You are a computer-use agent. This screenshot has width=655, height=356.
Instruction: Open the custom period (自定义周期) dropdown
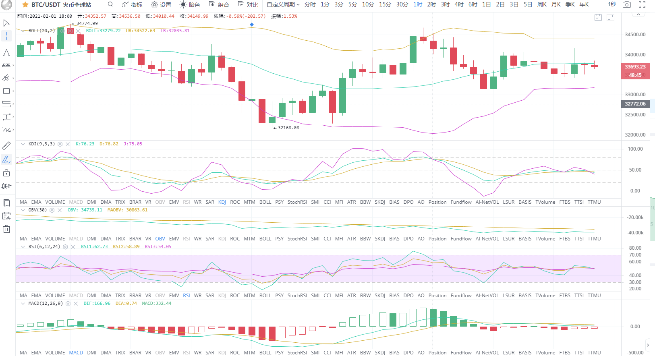point(283,4)
